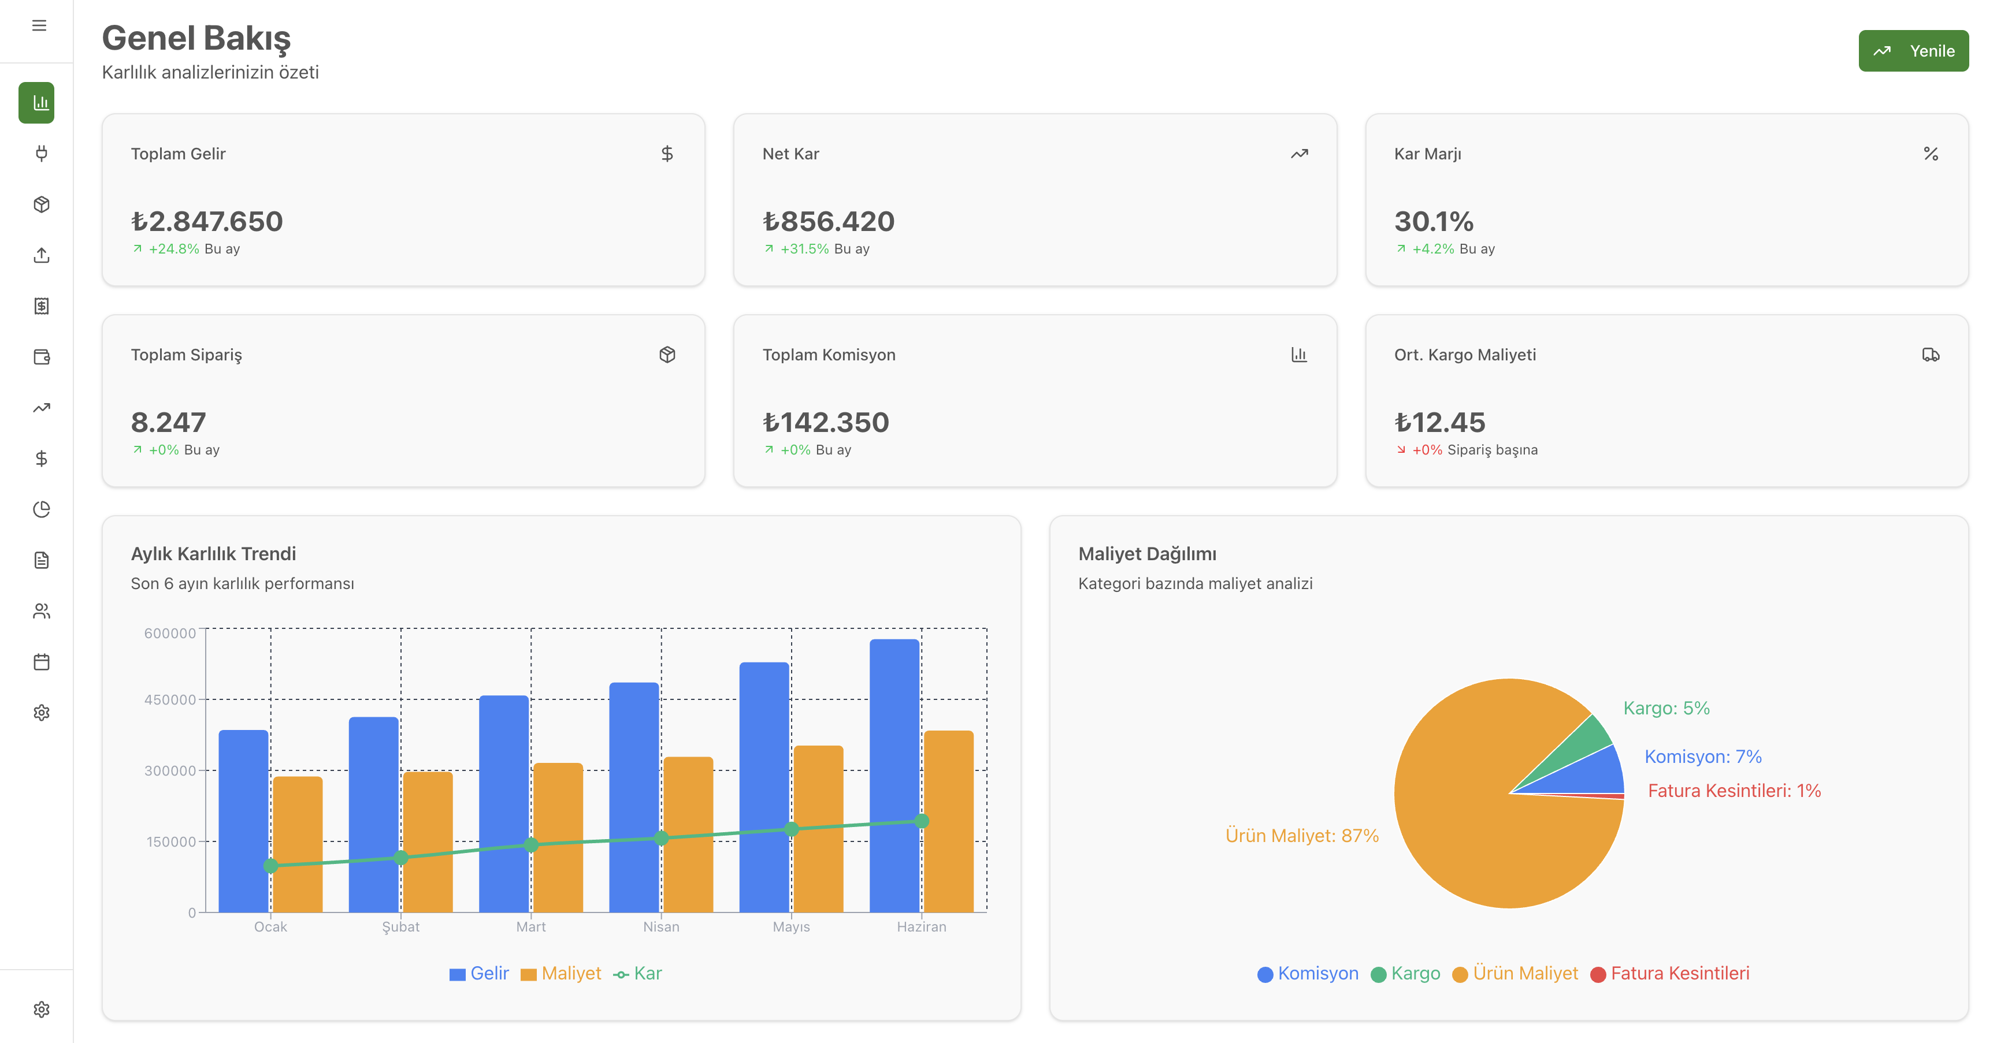Toggle the Maliyet series in the trend chart legend
This screenshot has height=1043, width=1997.
click(561, 974)
